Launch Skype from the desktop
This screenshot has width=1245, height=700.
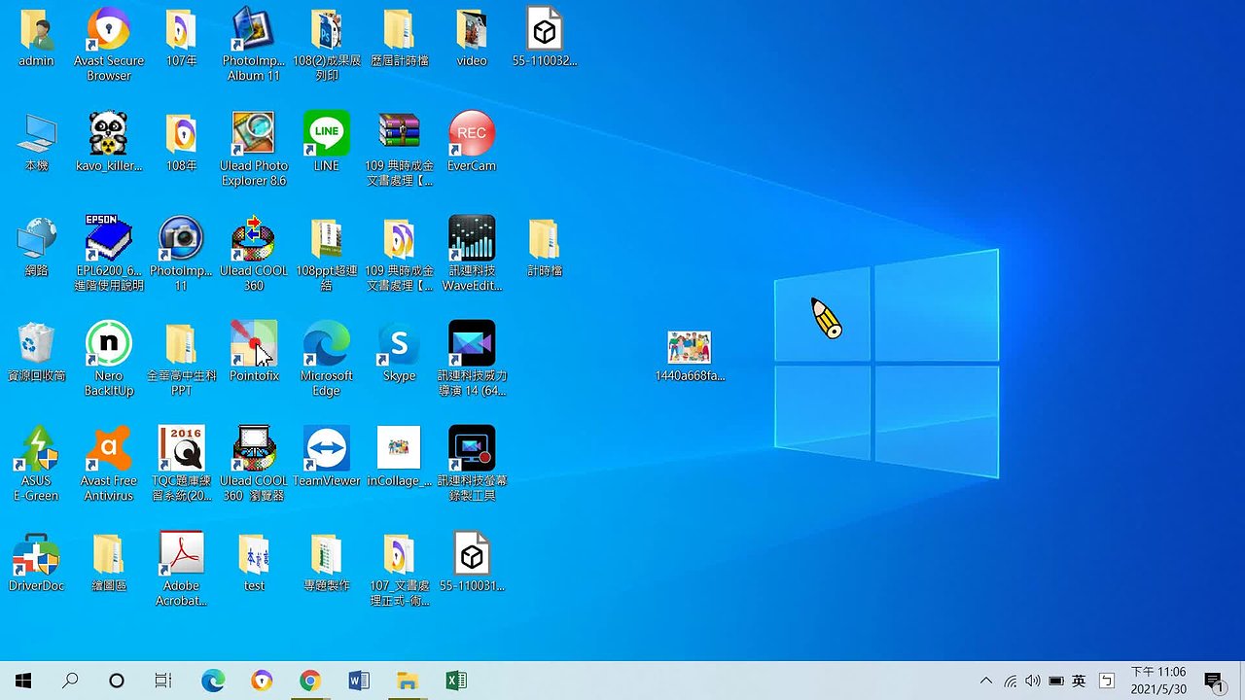point(399,344)
